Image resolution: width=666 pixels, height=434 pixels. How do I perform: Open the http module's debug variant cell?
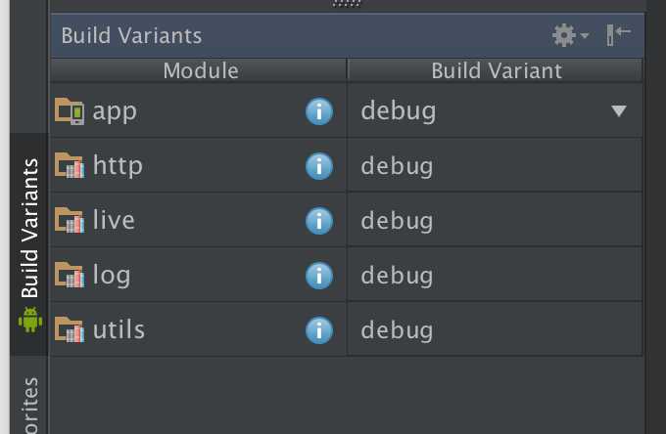click(495, 166)
